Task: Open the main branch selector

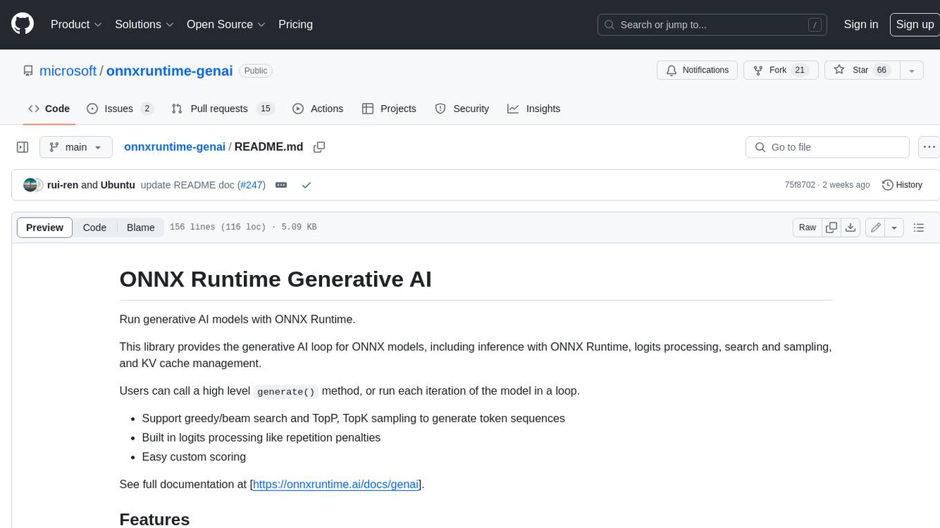Action: click(x=76, y=147)
